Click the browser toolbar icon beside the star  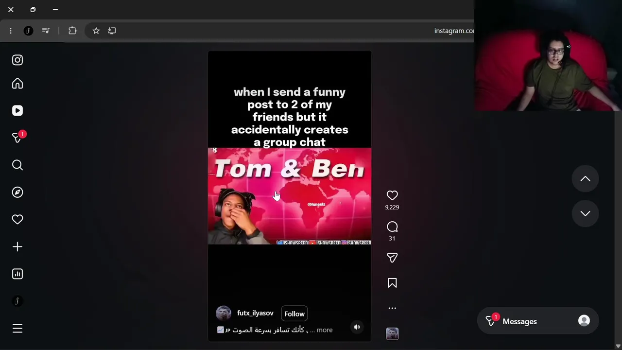[x=112, y=31]
